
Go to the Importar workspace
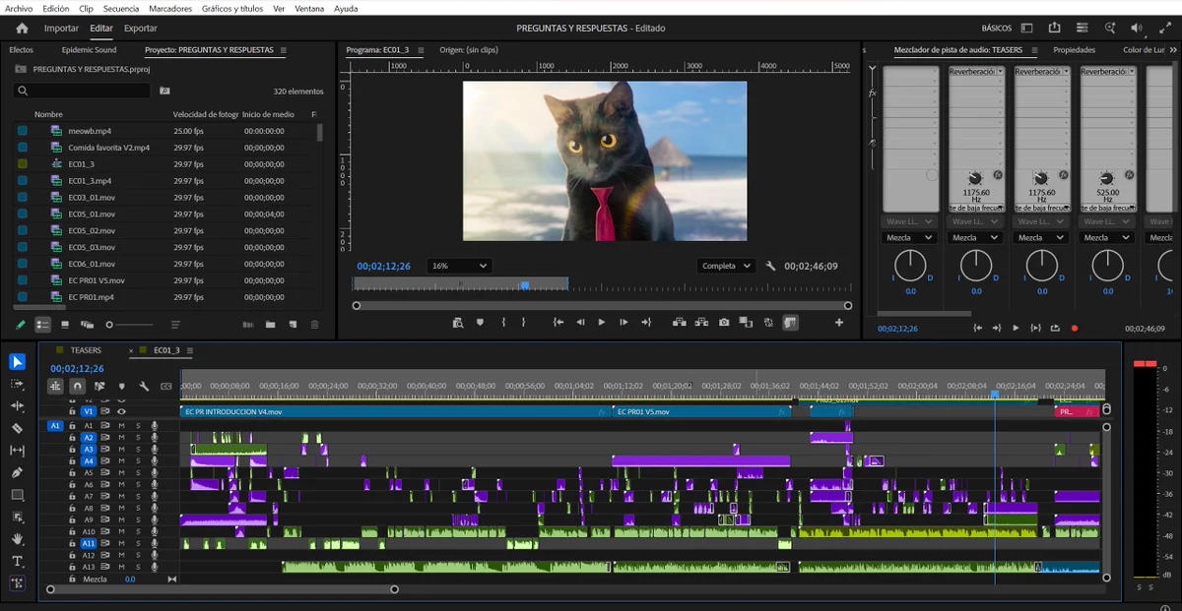pos(61,29)
